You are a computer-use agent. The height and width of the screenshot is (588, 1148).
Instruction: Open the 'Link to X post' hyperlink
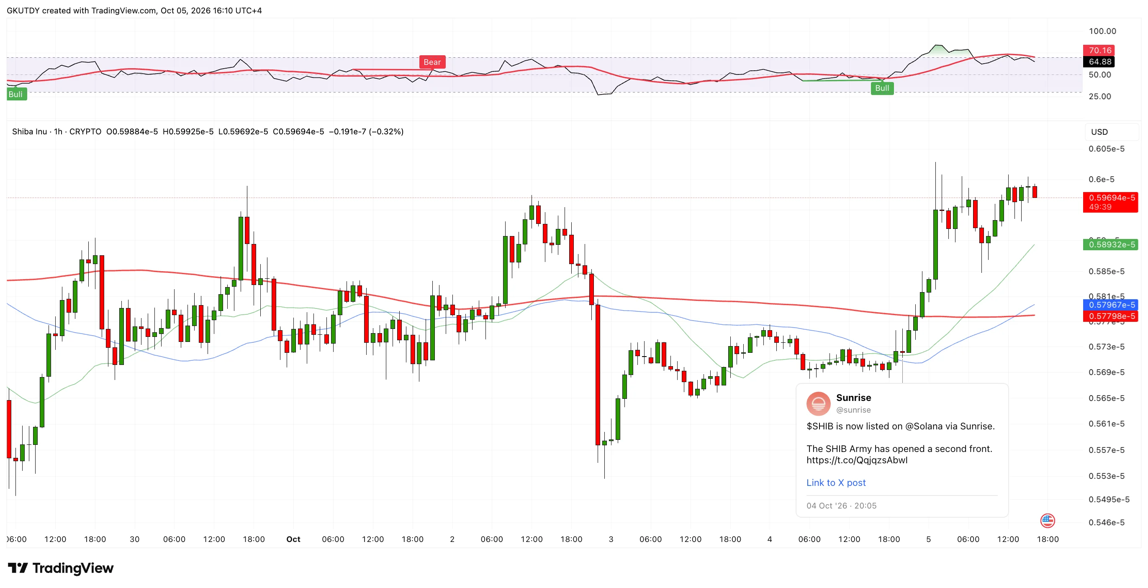pos(836,483)
